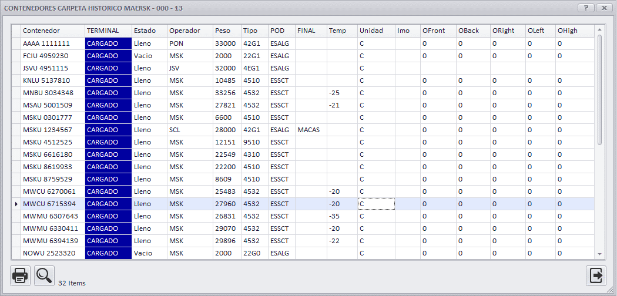Click the PON operator cell
The image size is (617, 296).
190,43
